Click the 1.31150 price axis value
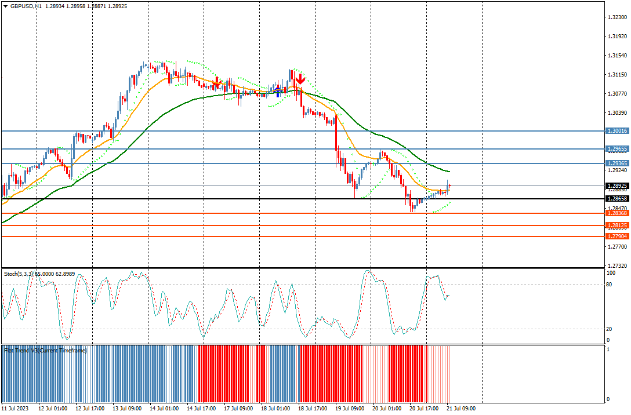Screen dimensions: 631x415 tap(617, 75)
